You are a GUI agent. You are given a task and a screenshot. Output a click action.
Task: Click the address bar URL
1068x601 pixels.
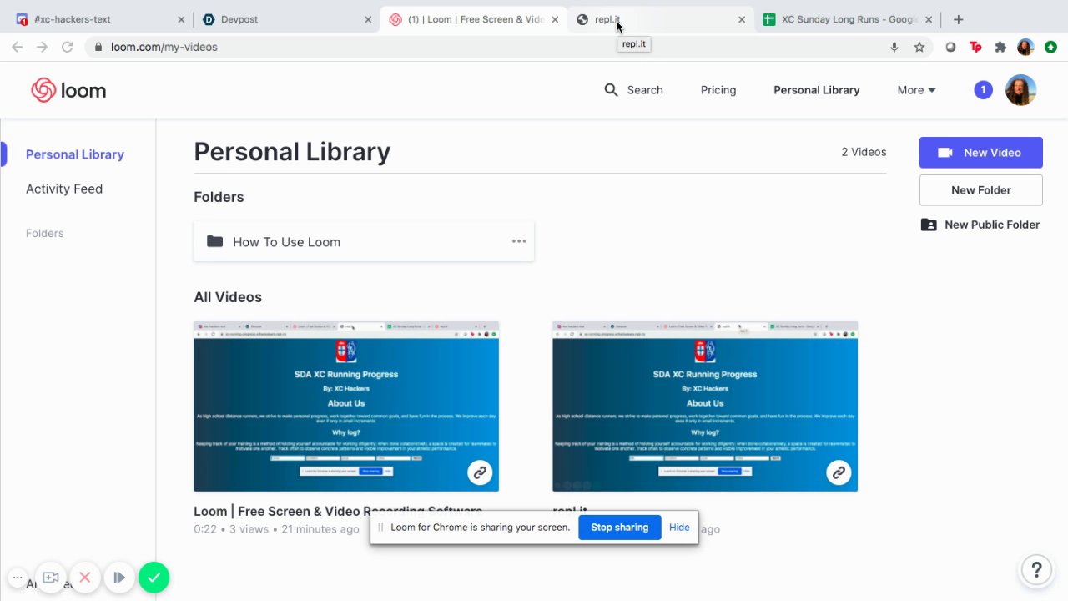tap(164, 47)
